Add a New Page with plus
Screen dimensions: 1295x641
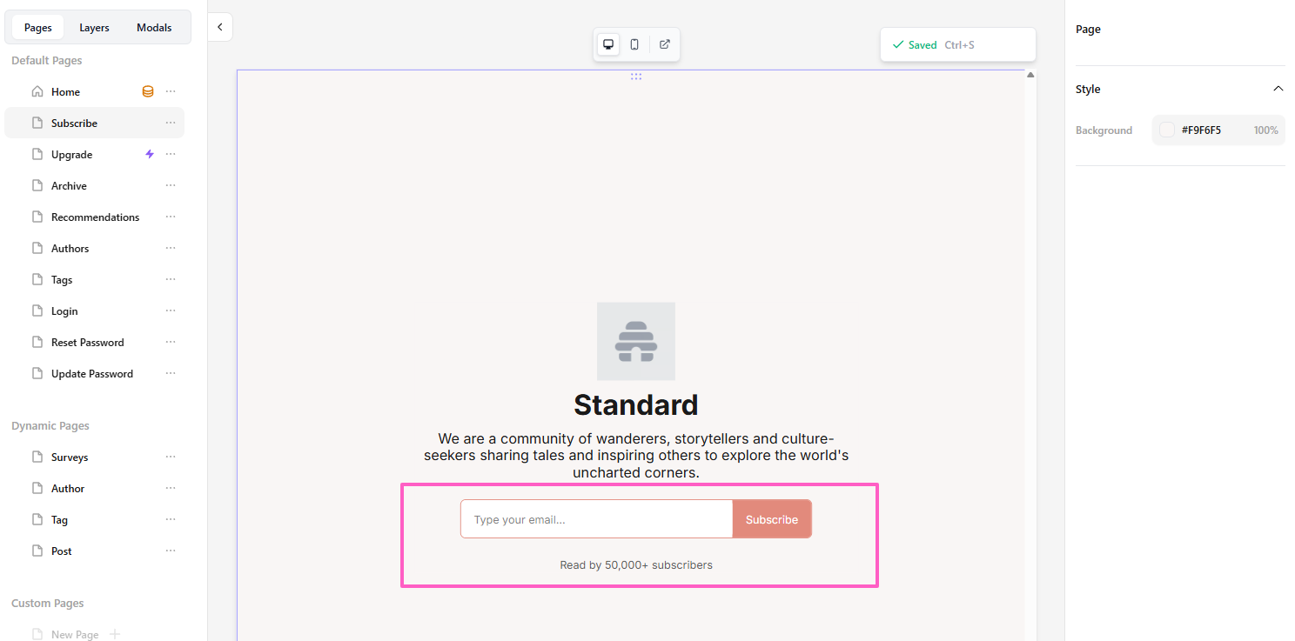115,634
